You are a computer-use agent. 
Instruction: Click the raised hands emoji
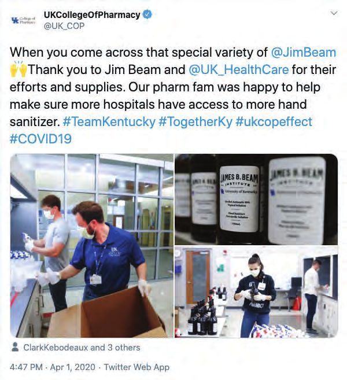[19, 69]
